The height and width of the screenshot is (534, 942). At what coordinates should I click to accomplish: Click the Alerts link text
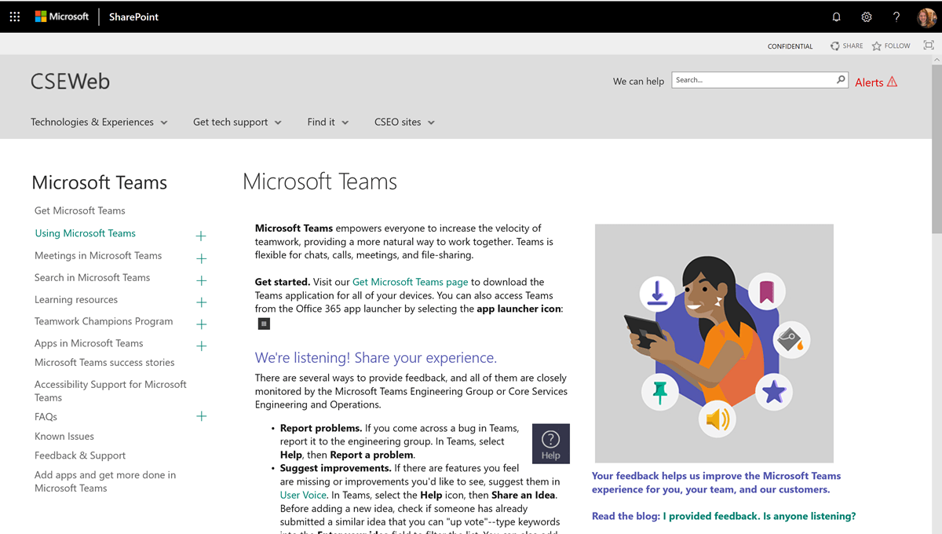(869, 82)
